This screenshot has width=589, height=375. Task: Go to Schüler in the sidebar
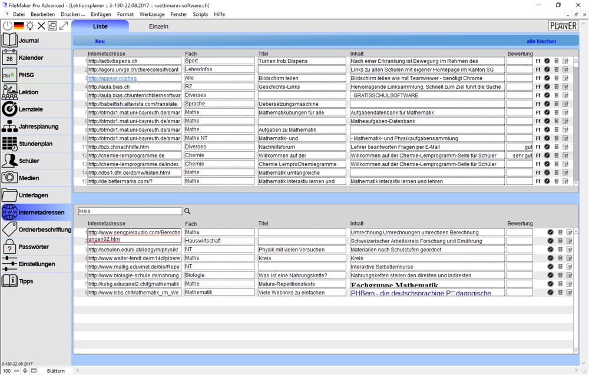point(36,161)
